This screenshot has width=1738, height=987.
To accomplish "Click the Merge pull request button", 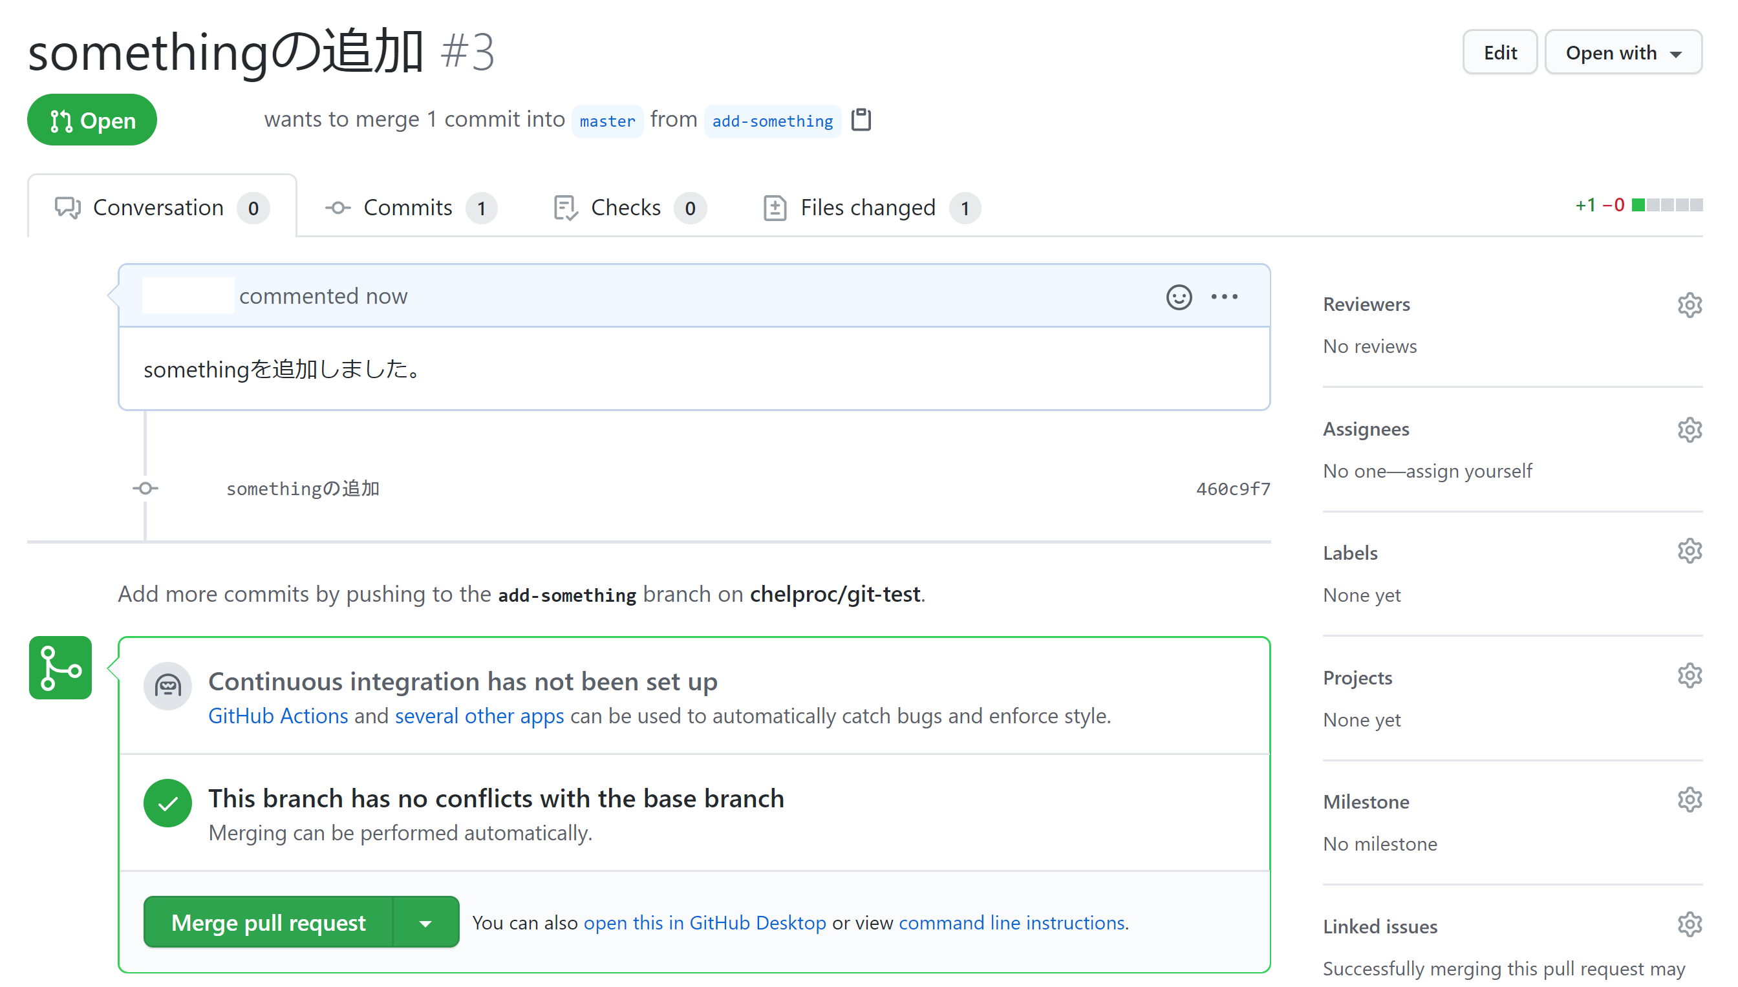I will click(x=268, y=922).
